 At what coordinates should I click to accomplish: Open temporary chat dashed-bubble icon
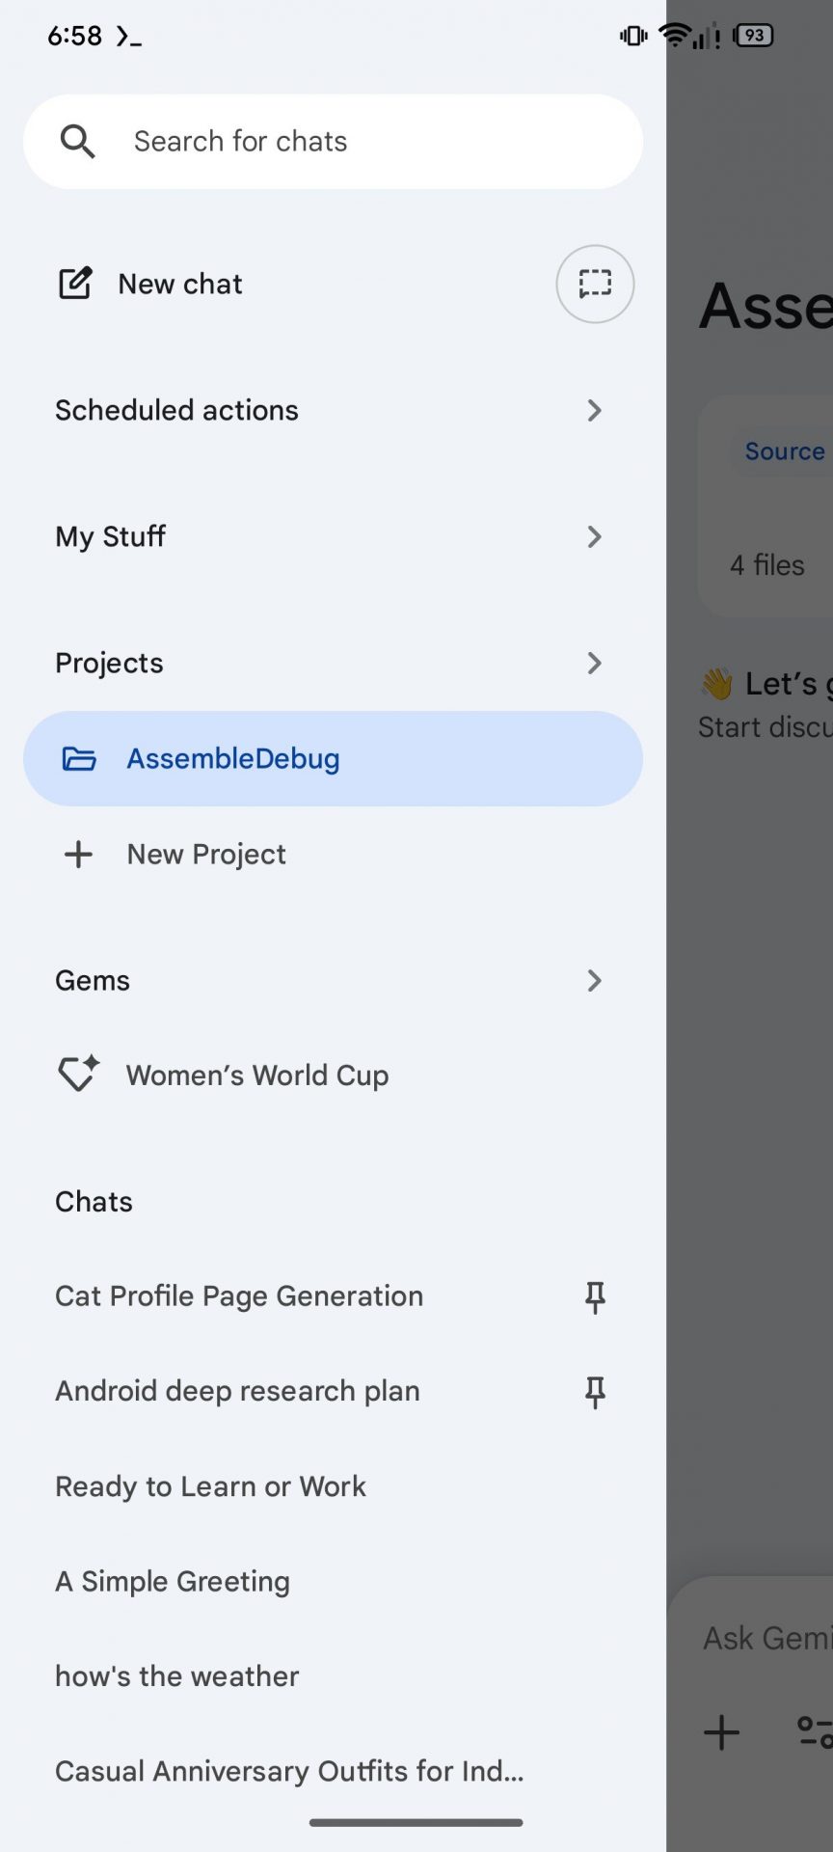pyautogui.click(x=595, y=284)
